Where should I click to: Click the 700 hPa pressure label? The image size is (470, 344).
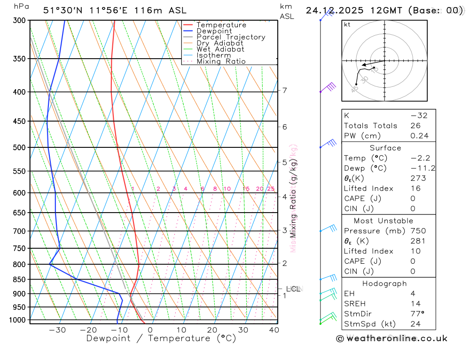tap(19, 231)
